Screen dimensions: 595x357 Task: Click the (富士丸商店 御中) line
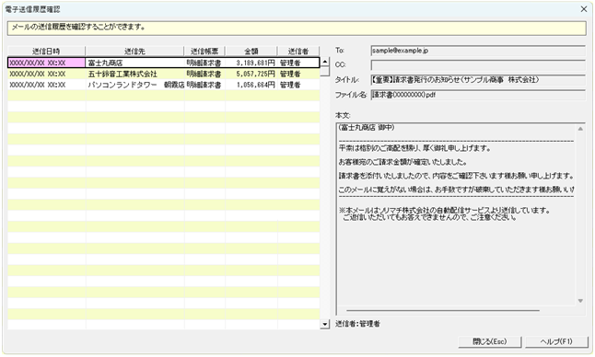367,128
